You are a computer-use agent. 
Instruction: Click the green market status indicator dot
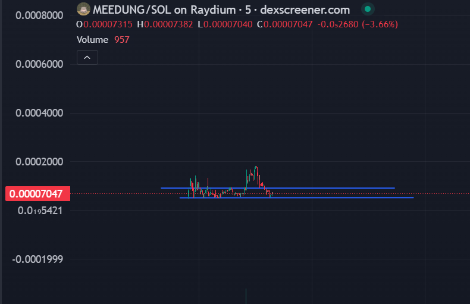(x=368, y=10)
